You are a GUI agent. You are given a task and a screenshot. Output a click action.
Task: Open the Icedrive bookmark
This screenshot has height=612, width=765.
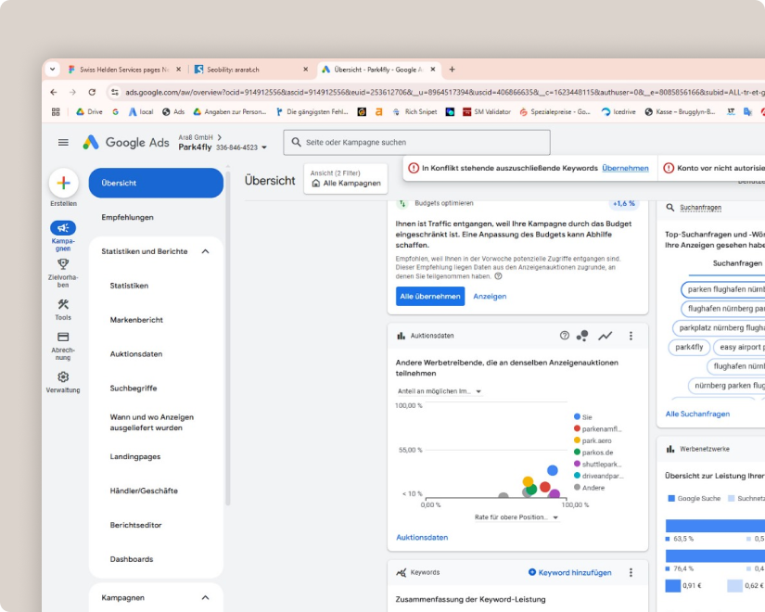(x=618, y=112)
